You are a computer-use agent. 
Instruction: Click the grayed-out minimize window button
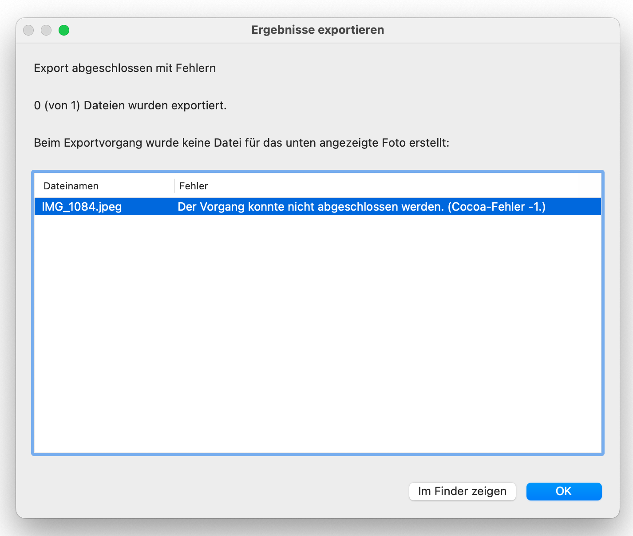click(46, 30)
